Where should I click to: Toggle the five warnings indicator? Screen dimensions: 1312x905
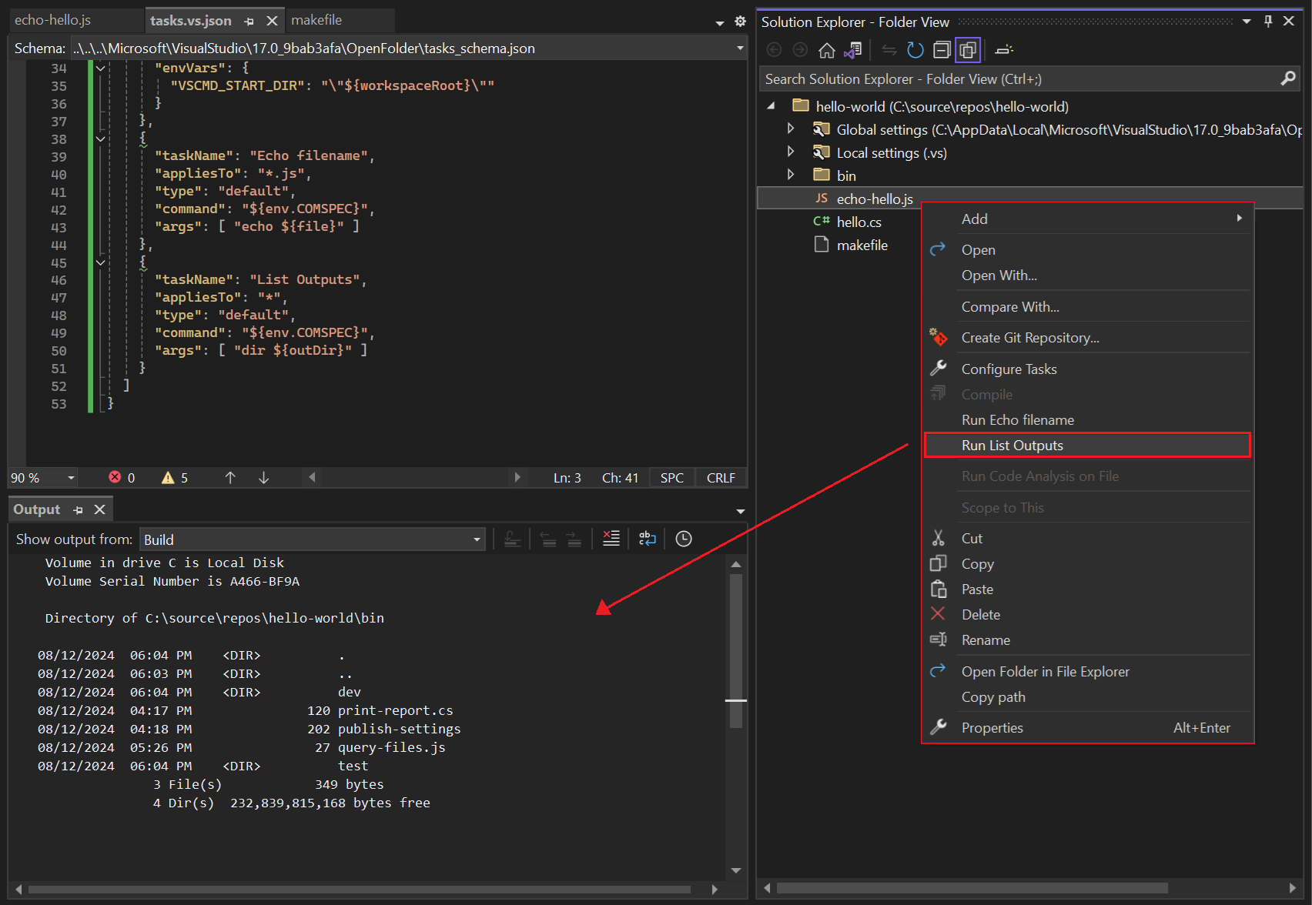pyautogui.click(x=174, y=477)
